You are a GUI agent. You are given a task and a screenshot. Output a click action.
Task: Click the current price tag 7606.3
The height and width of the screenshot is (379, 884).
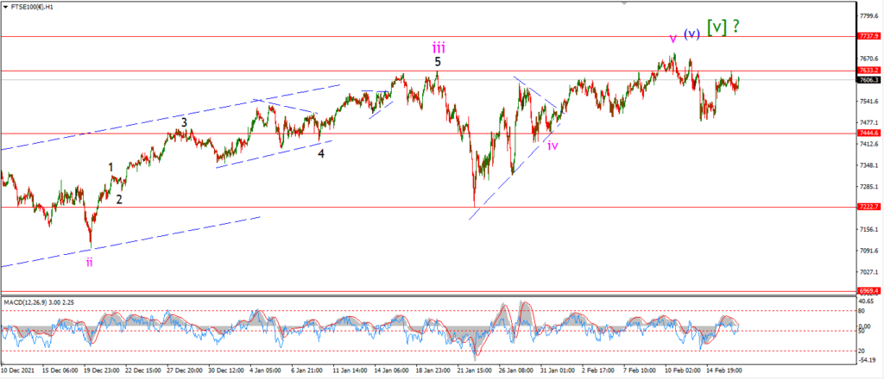point(869,80)
